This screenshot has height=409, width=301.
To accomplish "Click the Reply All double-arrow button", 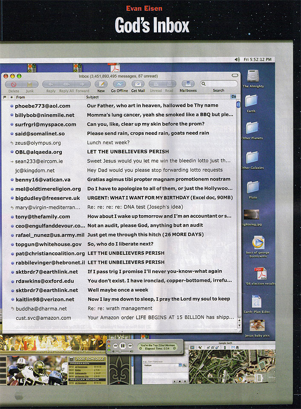I will click(67, 84).
